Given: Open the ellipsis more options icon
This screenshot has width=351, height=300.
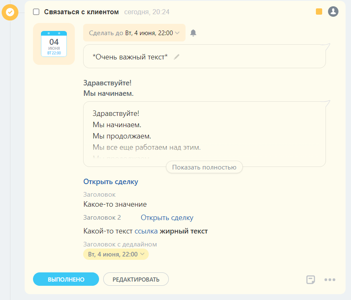Looking at the screenshot, I should pos(330,279).
